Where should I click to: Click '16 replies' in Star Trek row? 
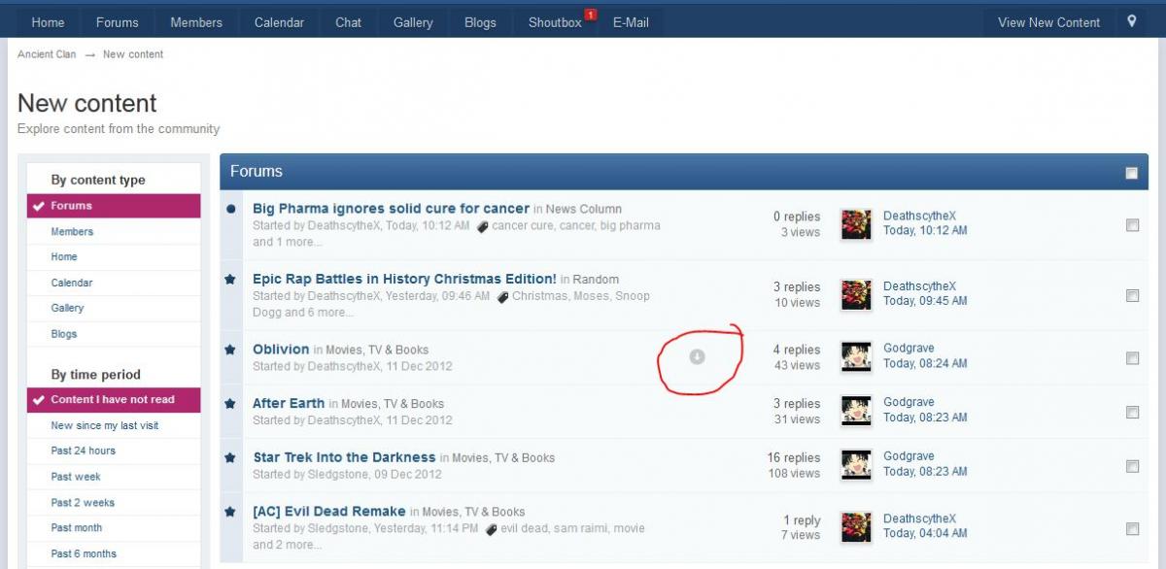794,457
